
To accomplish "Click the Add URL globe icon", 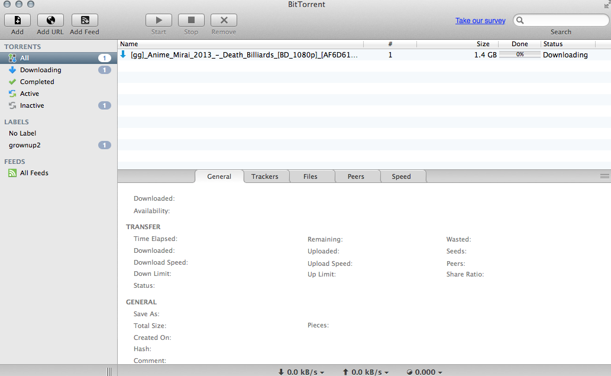I will click(x=50, y=20).
